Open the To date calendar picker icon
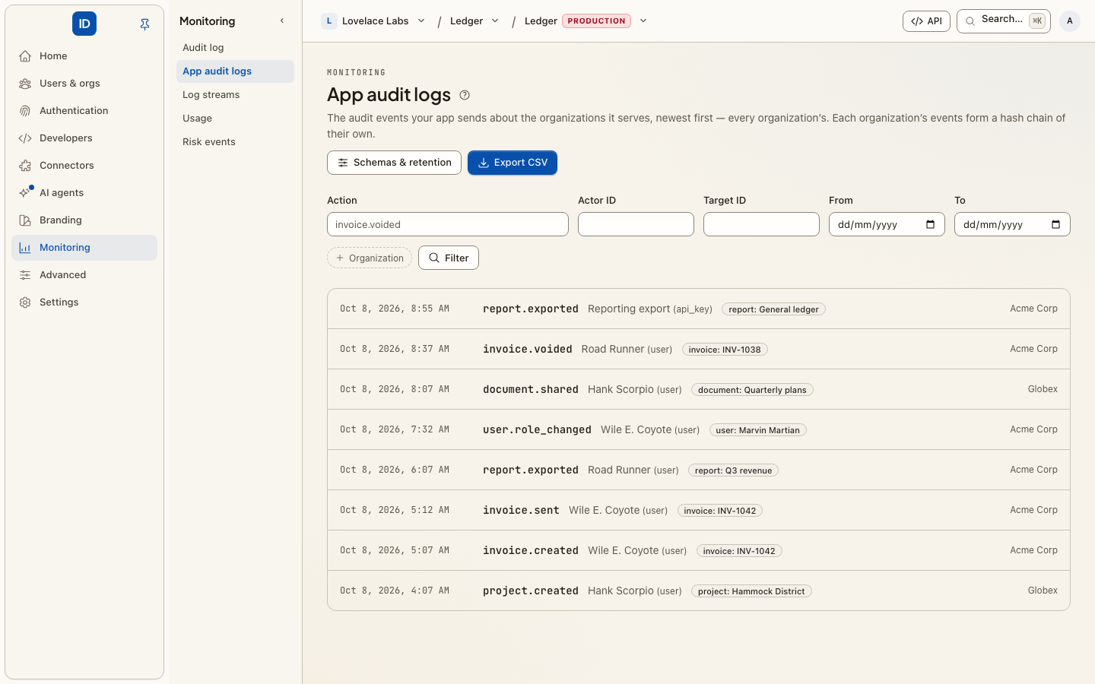Image resolution: width=1095 pixels, height=684 pixels. click(1056, 224)
